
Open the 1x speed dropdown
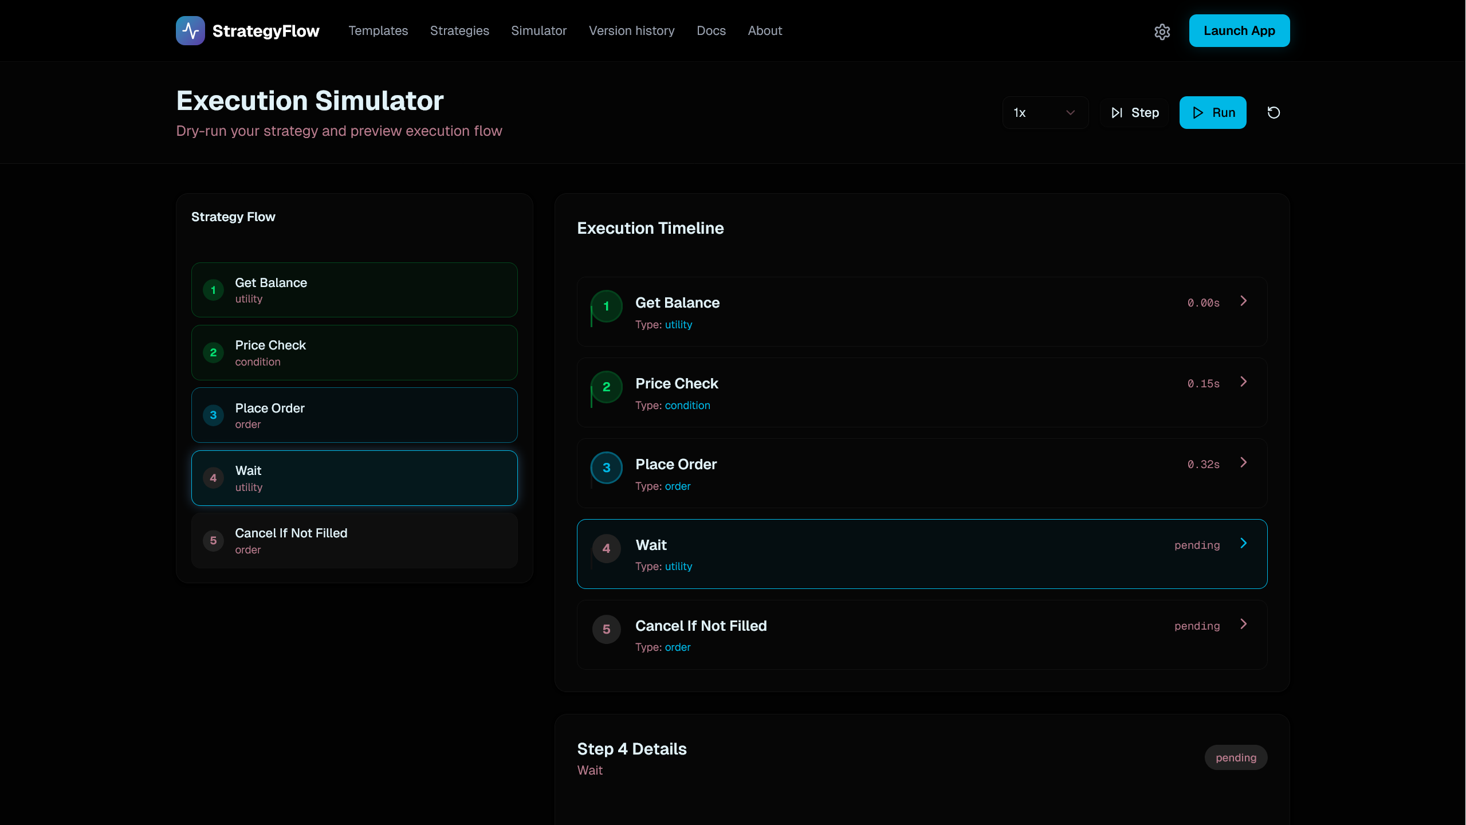coord(1045,113)
